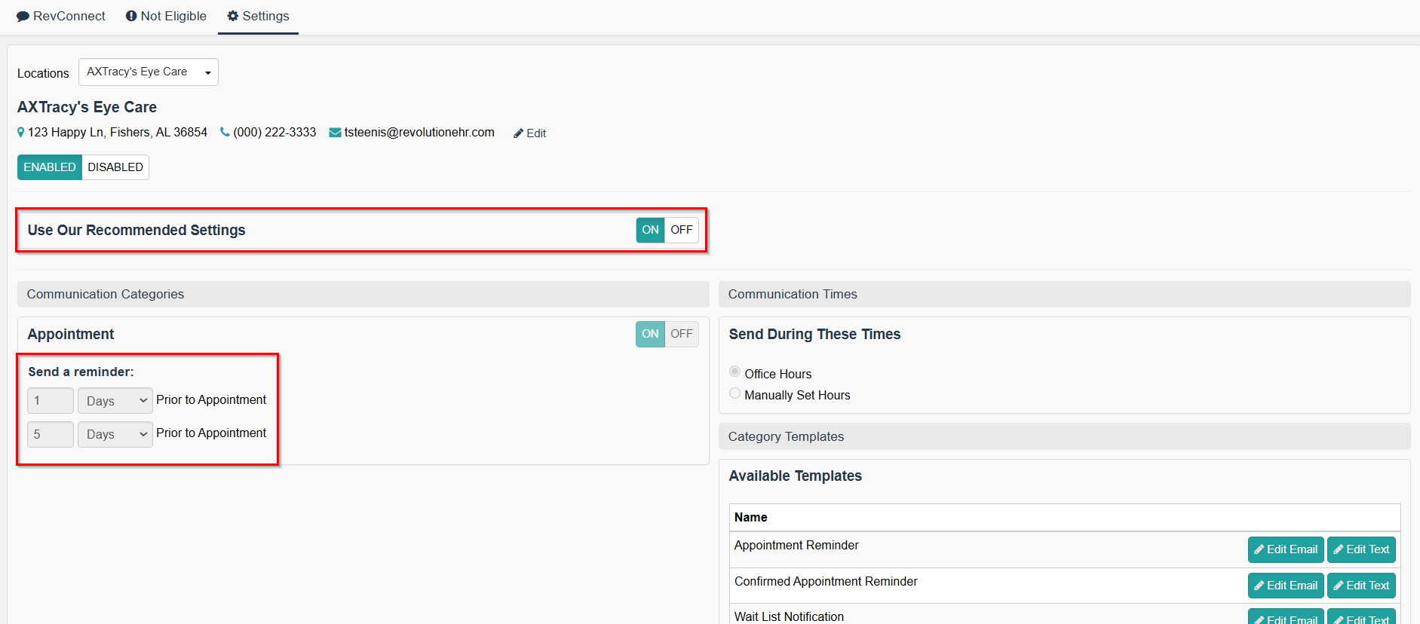Select the Manually Set Hours radio
The image size is (1420, 624).
735,393
